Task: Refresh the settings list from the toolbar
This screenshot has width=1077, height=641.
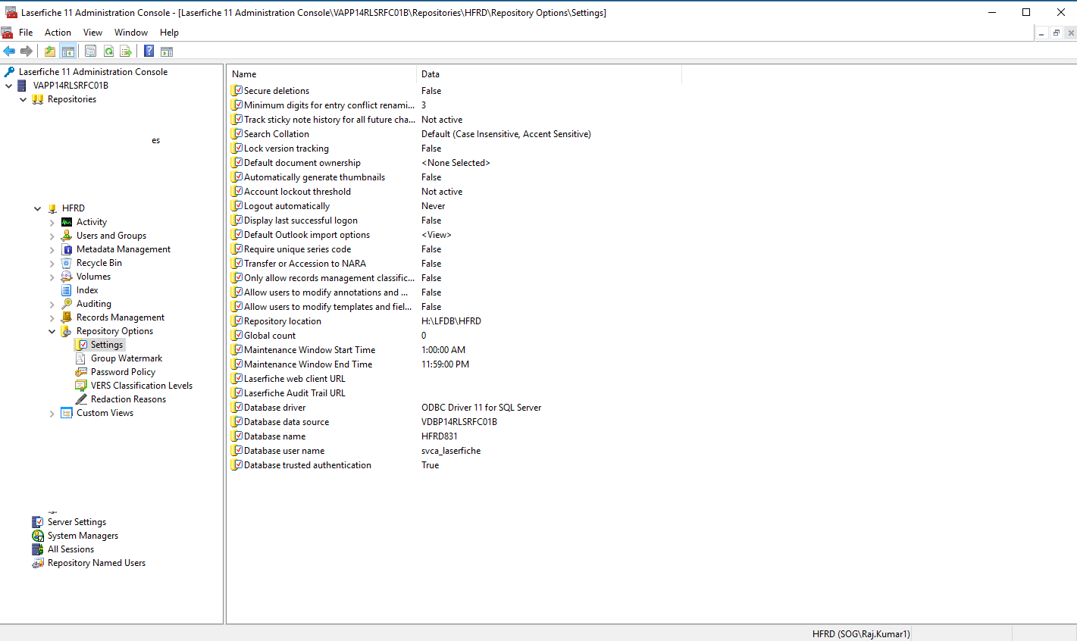Action: [x=108, y=52]
